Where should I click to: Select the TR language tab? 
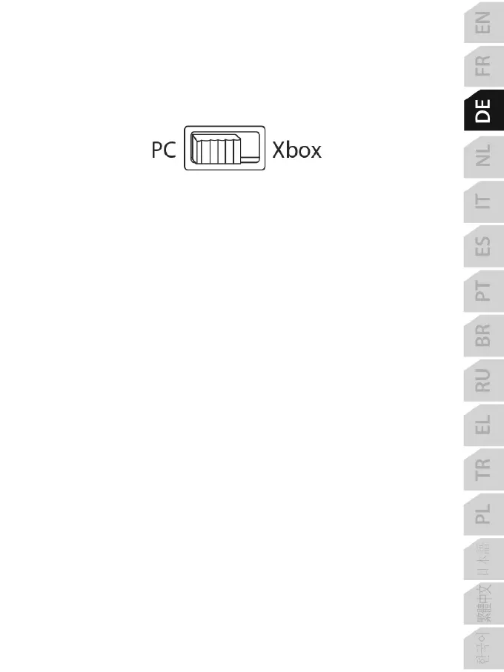484,469
